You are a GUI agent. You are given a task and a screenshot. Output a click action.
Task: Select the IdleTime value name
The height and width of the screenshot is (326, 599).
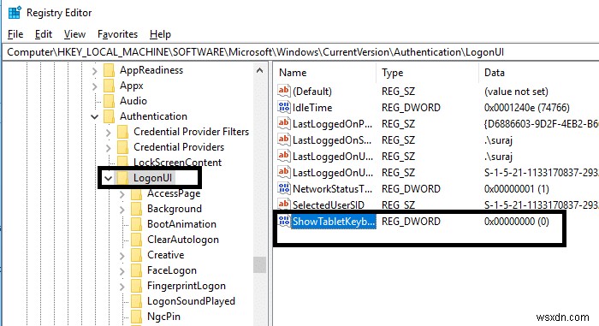tap(312, 108)
